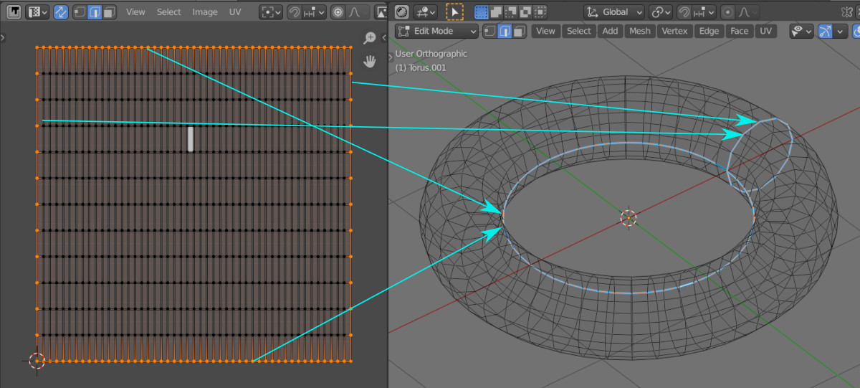Toggle proportional editing in UV editor

point(337,12)
